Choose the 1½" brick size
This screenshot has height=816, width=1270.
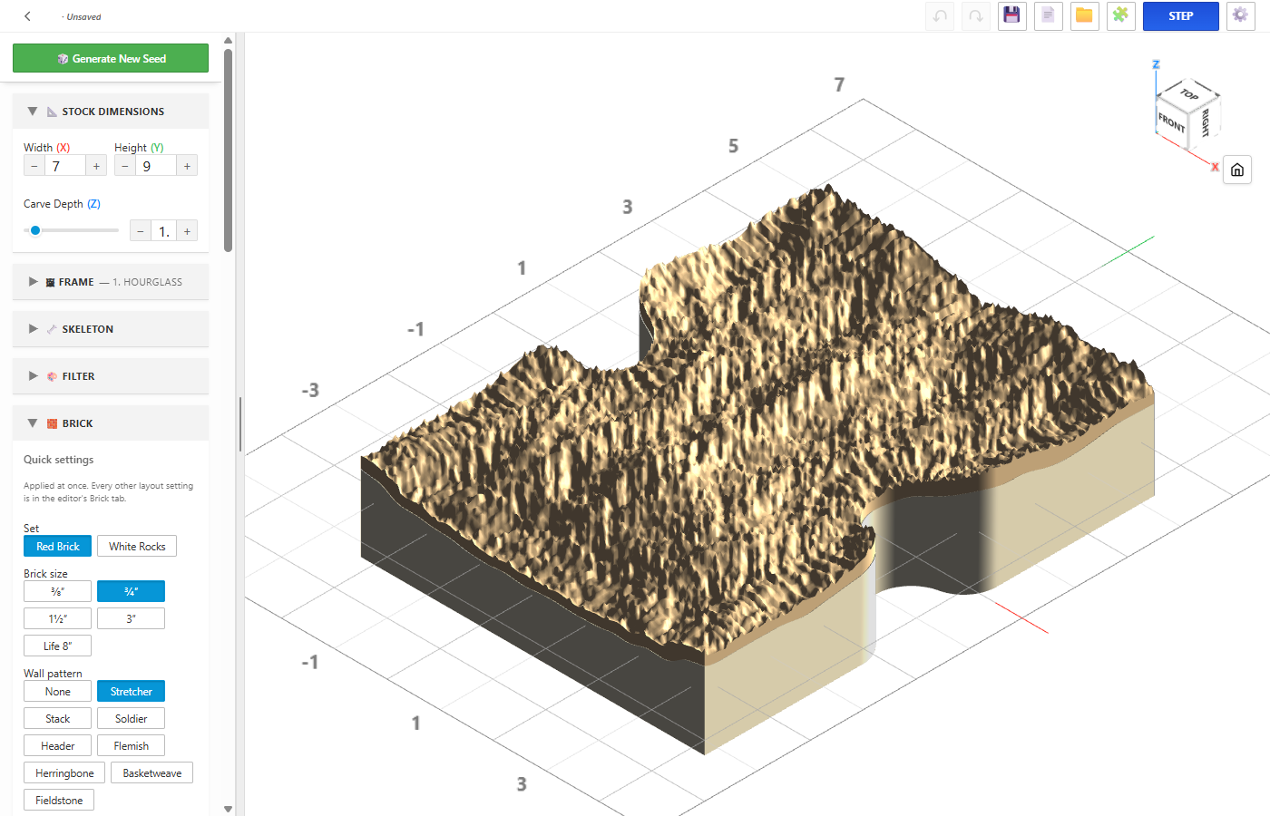click(x=57, y=618)
